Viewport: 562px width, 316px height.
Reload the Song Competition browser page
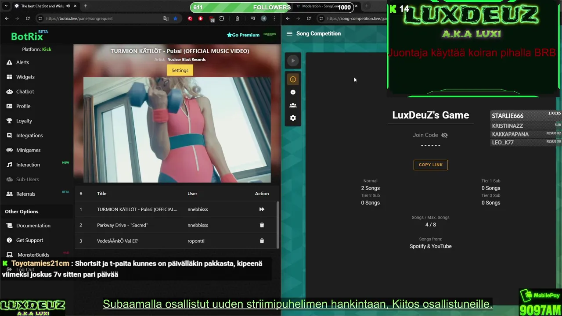309,18
